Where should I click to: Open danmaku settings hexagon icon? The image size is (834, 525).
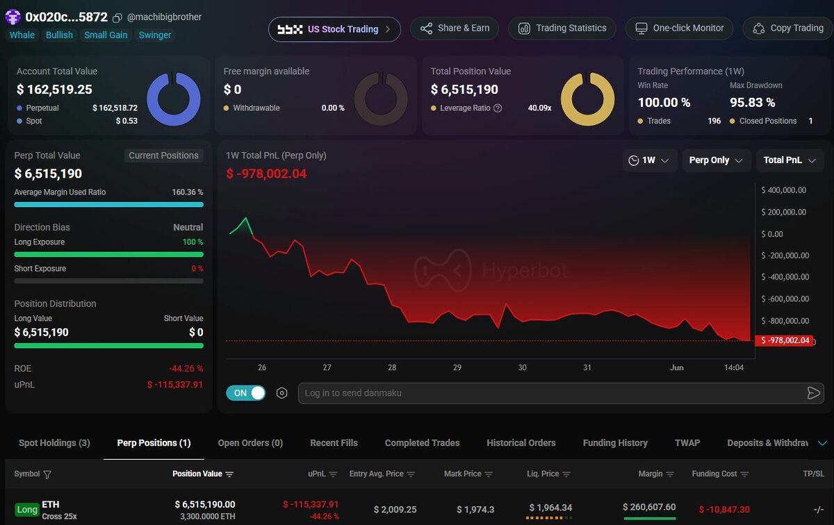click(x=281, y=393)
